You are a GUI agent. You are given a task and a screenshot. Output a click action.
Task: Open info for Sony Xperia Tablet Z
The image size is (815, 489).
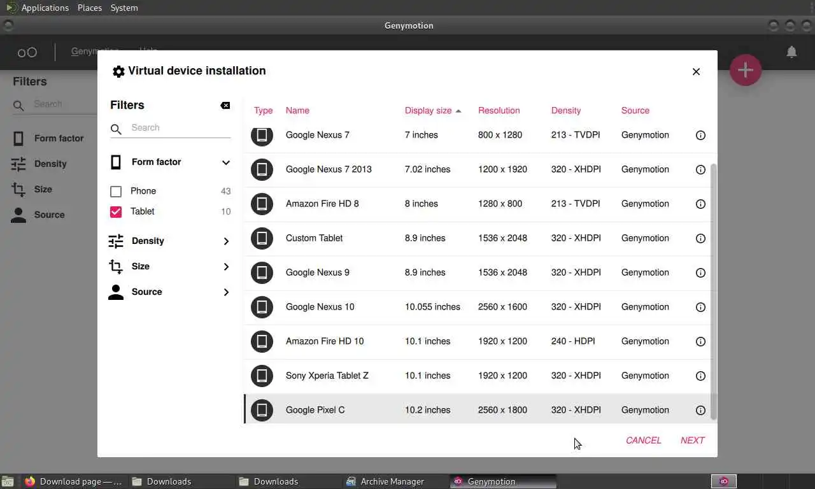click(700, 376)
